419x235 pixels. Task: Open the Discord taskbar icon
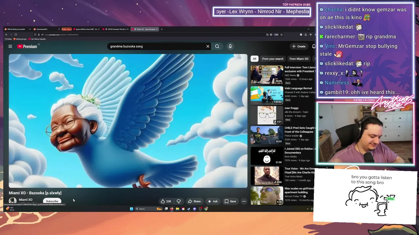click(194, 209)
